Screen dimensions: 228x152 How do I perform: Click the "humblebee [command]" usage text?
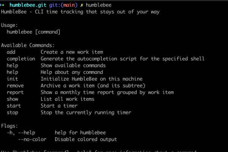[x=33, y=32]
